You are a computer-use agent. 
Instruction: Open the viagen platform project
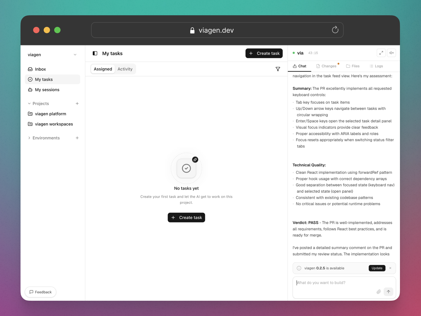pos(51,114)
